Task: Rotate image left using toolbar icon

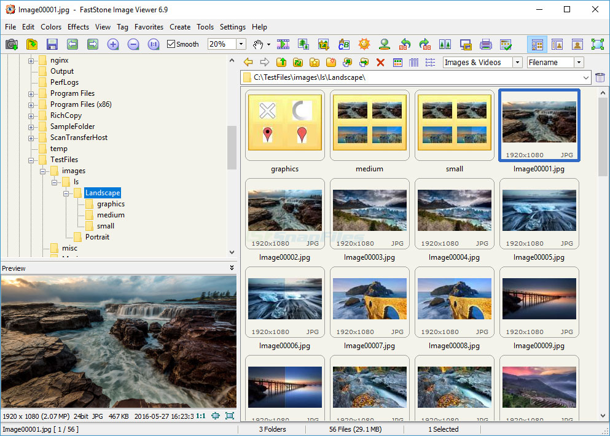Action: tap(405, 44)
